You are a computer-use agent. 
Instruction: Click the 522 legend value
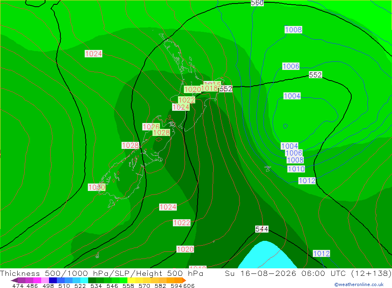[80, 286]
